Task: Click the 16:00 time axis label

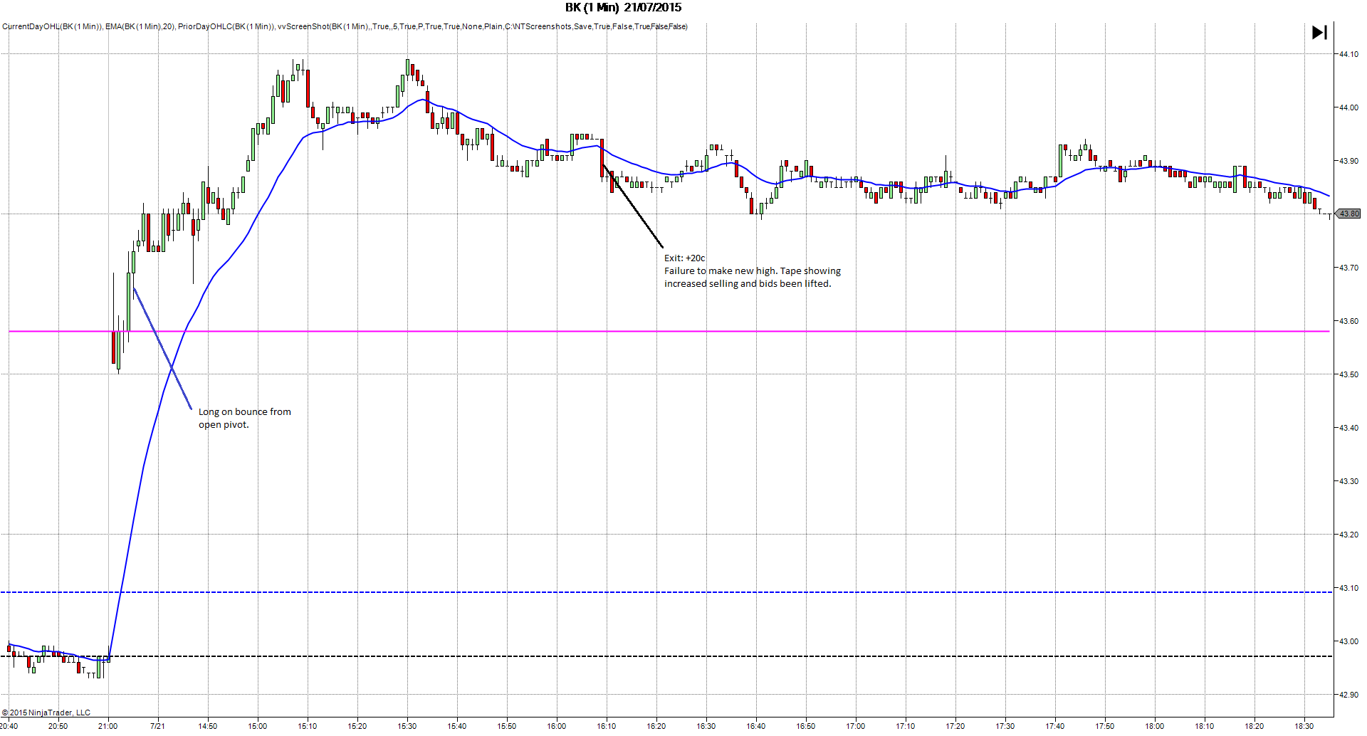Action: click(x=557, y=726)
